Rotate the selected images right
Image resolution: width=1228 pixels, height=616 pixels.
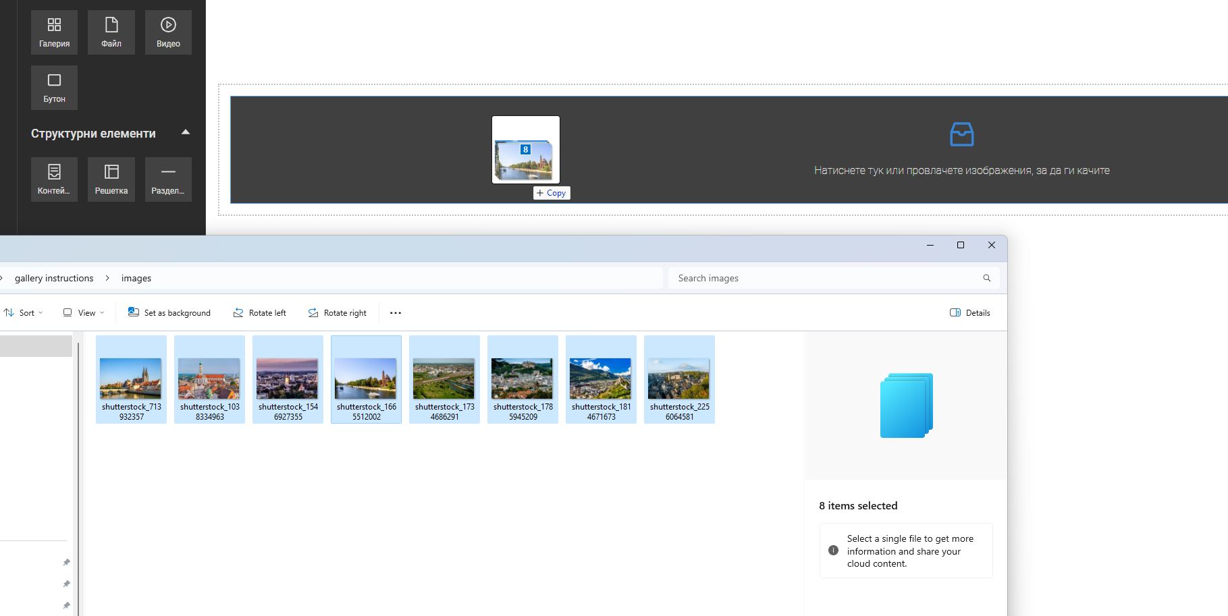pyautogui.click(x=338, y=313)
